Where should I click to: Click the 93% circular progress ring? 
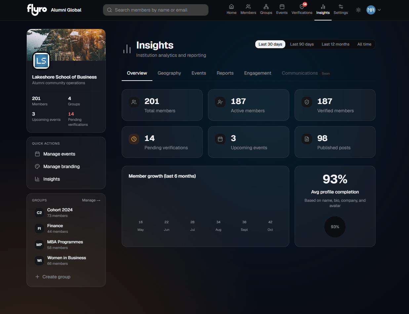click(x=335, y=227)
